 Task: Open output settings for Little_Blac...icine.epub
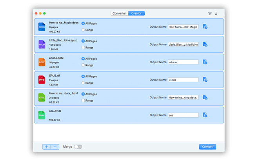tap(205, 44)
